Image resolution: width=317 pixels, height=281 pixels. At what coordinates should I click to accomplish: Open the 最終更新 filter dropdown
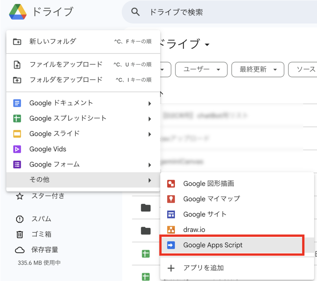(258, 69)
